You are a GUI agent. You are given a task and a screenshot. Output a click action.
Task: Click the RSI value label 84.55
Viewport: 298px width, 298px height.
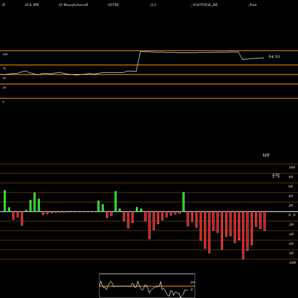pos(274,57)
